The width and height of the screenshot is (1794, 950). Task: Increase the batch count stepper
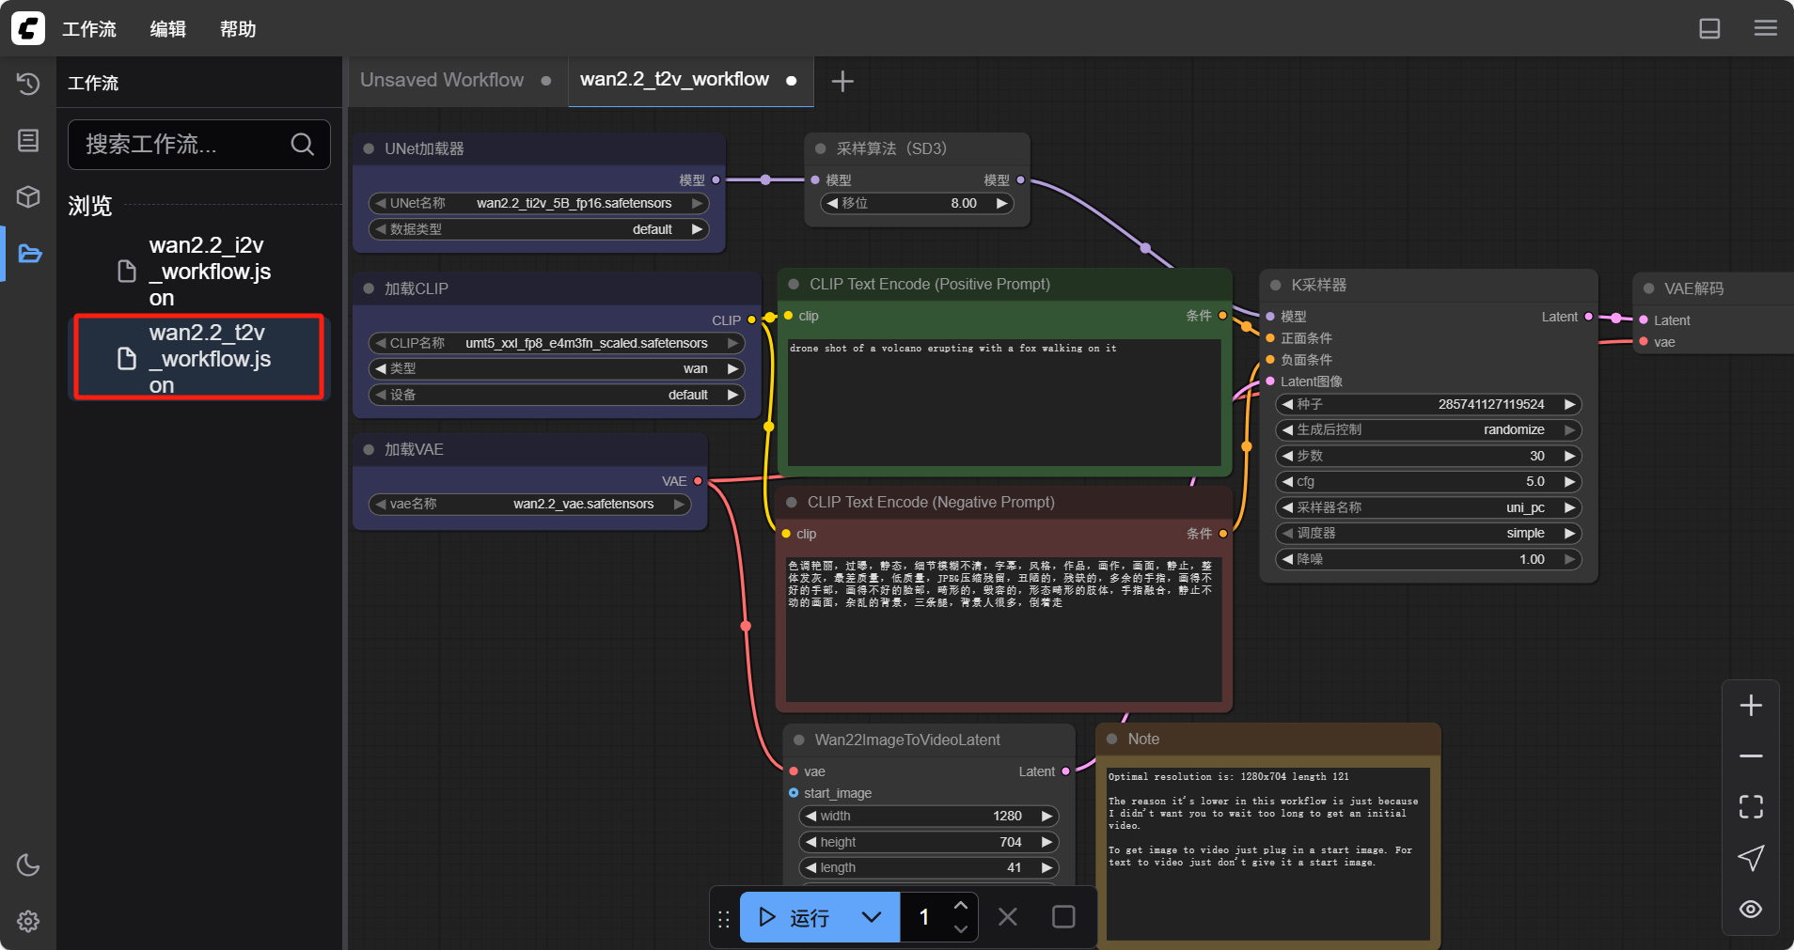coord(960,906)
